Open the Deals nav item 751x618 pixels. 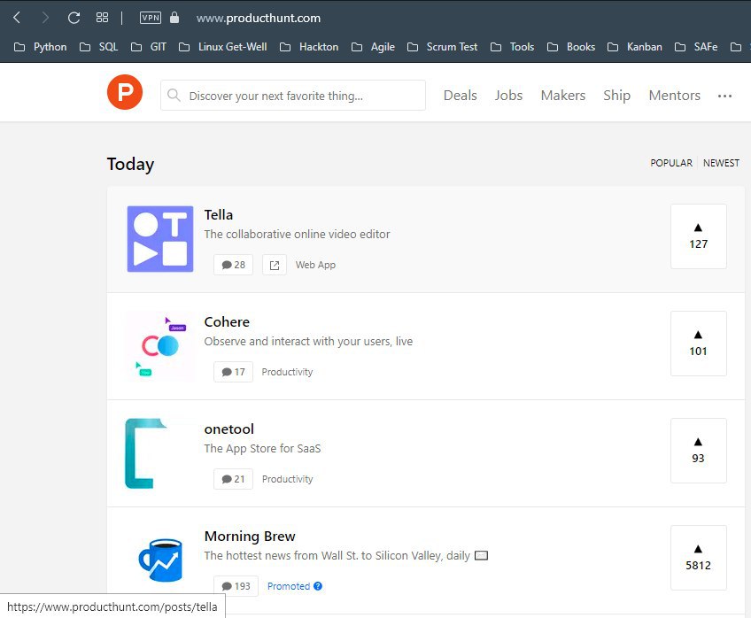click(460, 96)
